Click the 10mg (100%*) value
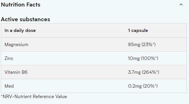Image resolution: width=189 pixels, height=104 pixels. click(143, 58)
